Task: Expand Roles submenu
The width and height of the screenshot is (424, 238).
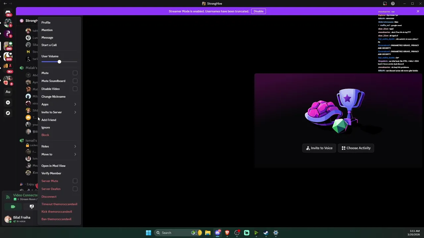Action: (x=59, y=146)
